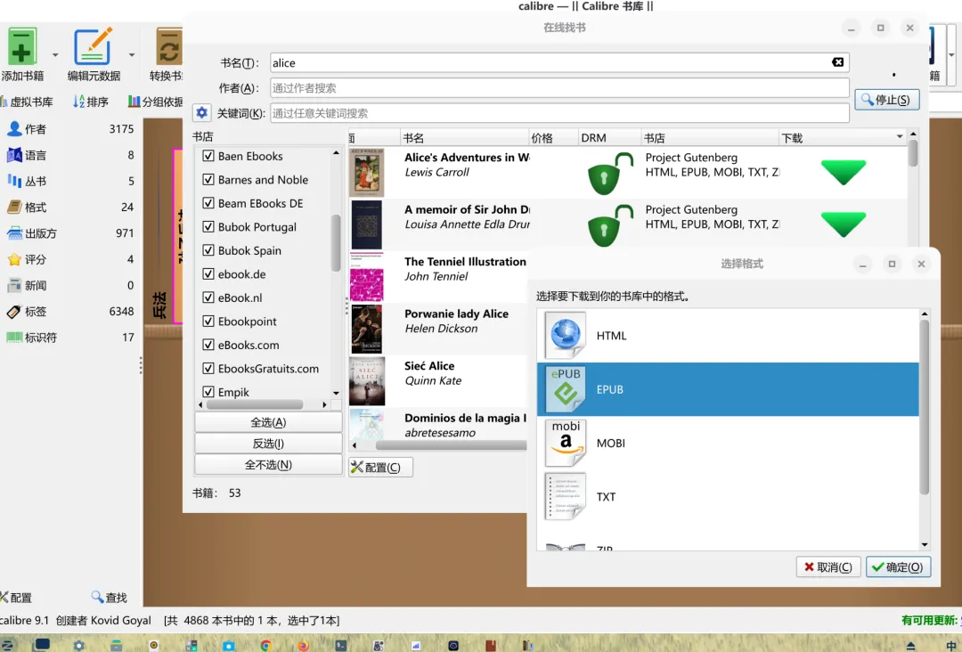Download Alice's Adventures green arrow

(x=843, y=172)
